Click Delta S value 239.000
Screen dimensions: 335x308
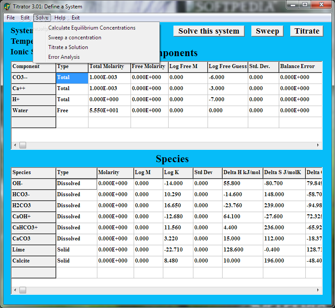pyautogui.click(x=284, y=206)
